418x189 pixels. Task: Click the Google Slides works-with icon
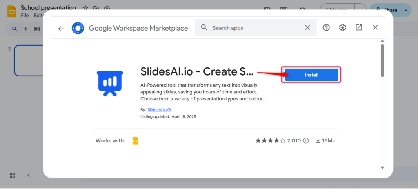point(136,140)
